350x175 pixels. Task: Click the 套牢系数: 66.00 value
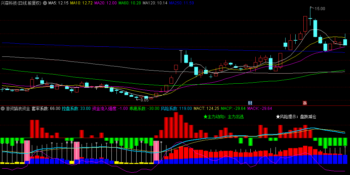click(x=46, y=108)
